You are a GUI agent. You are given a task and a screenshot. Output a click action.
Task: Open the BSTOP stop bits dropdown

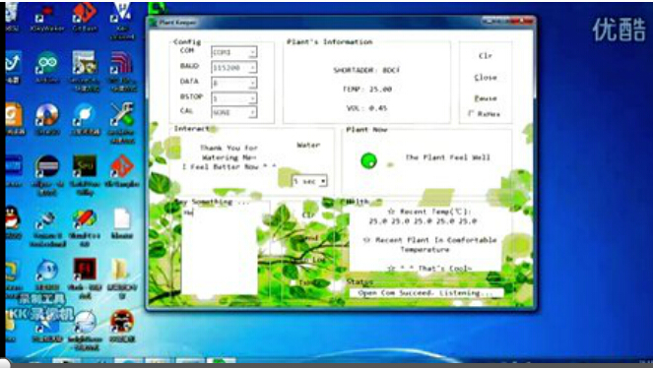pyautogui.click(x=234, y=98)
